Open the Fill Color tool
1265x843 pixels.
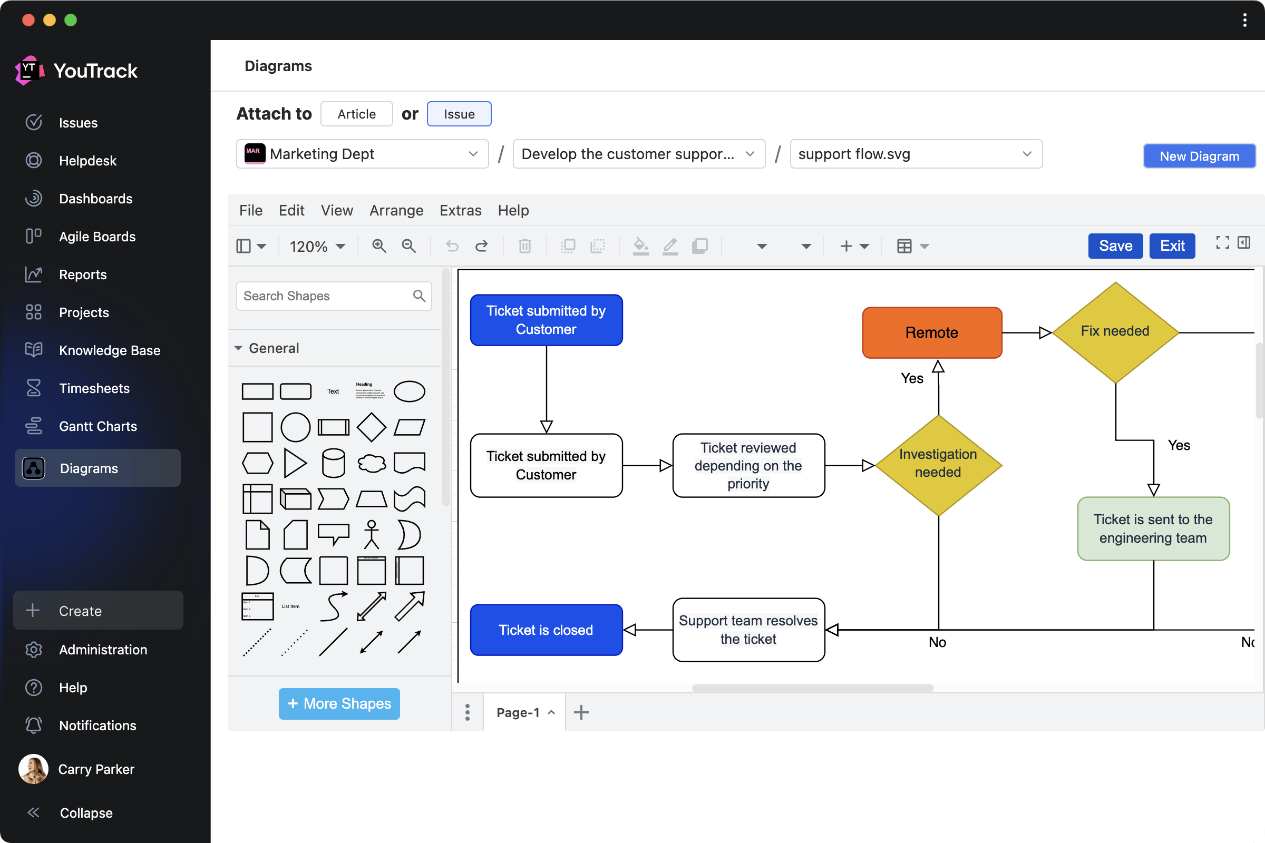coord(640,246)
